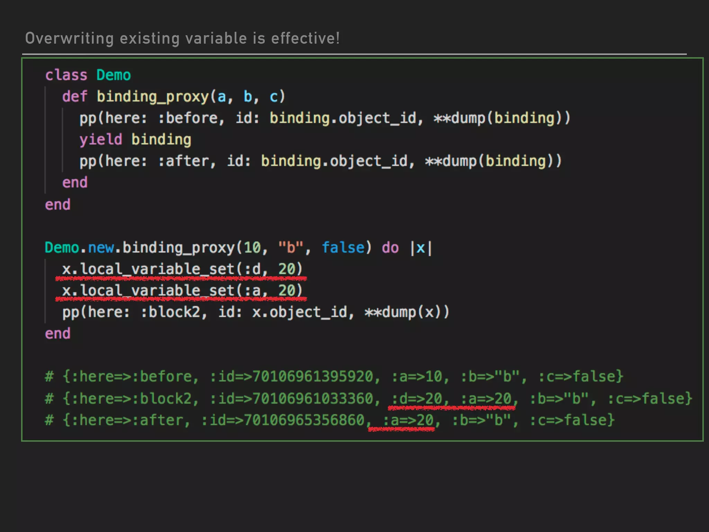Image resolution: width=709 pixels, height=532 pixels.
Task: Click the 'class' keyword on first line
Action: 66,75
